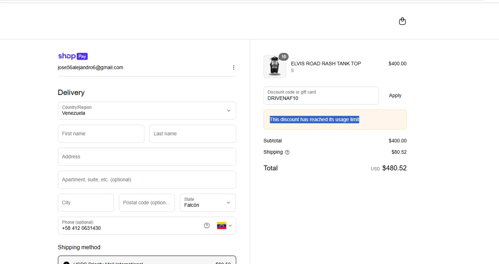The width and height of the screenshot is (499, 264).
Task: Click the ELVIS ROAD RASH TANK TOP title
Action: (326, 63)
